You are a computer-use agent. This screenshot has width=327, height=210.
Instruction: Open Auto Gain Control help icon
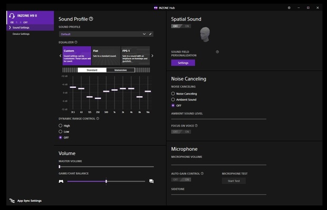(x=202, y=174)
